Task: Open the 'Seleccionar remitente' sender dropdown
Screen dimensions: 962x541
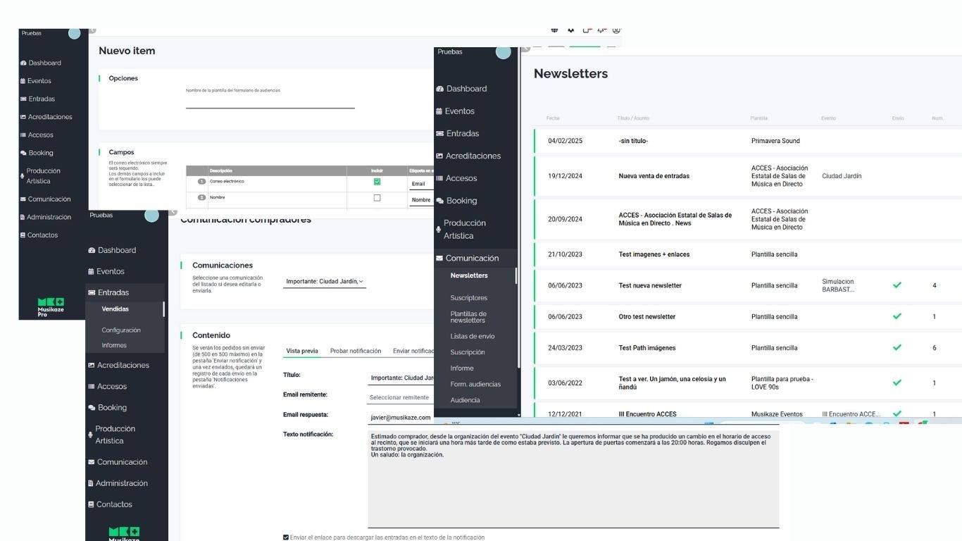Action: 400,397
